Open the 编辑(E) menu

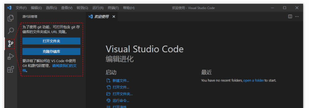pos(36,8)
